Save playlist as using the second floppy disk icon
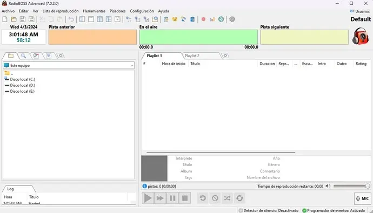The height and width of the screenshot is (213, 373). point(31,19)
